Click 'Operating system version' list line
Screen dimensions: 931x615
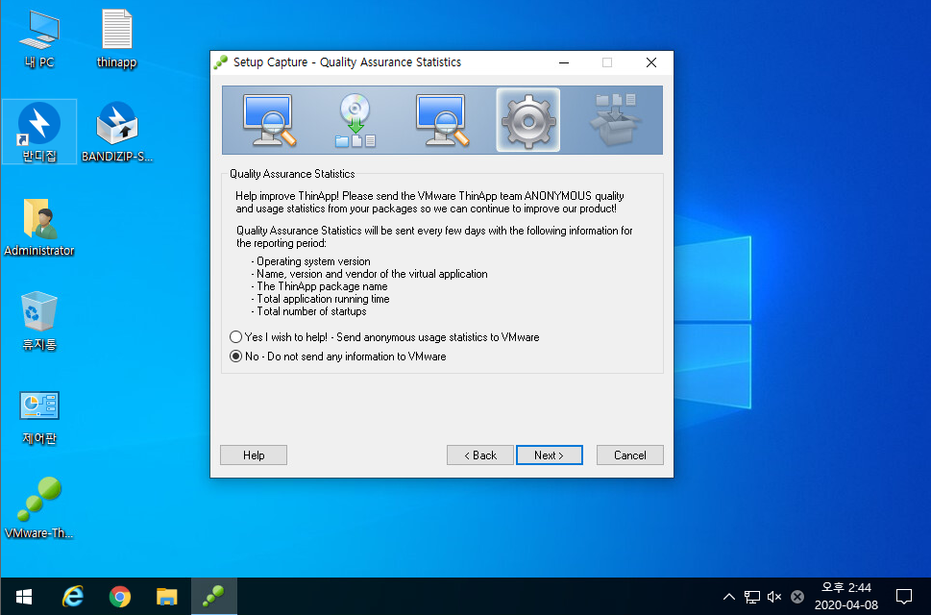(310, 261)
